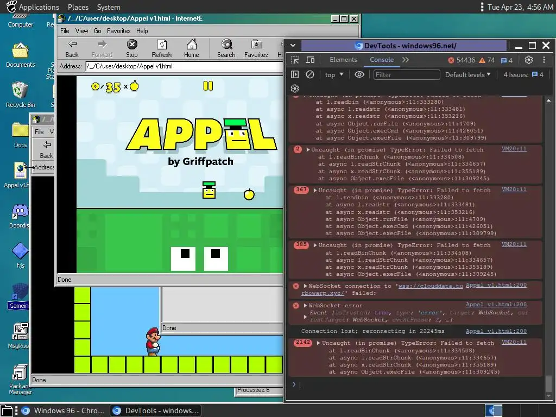
Task: Open DevTools settings gear at top right
Action: click(529, 60)
